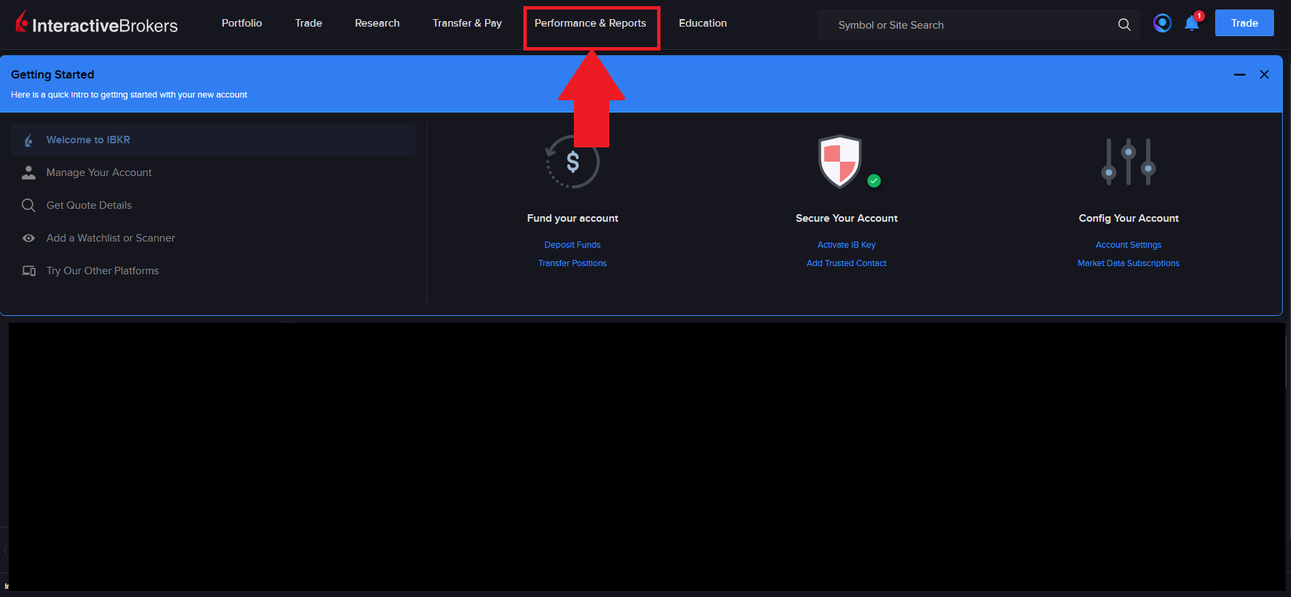Open the Transfer Positions link
Viewport: 1291px width, 597px height.
[572, 263]
